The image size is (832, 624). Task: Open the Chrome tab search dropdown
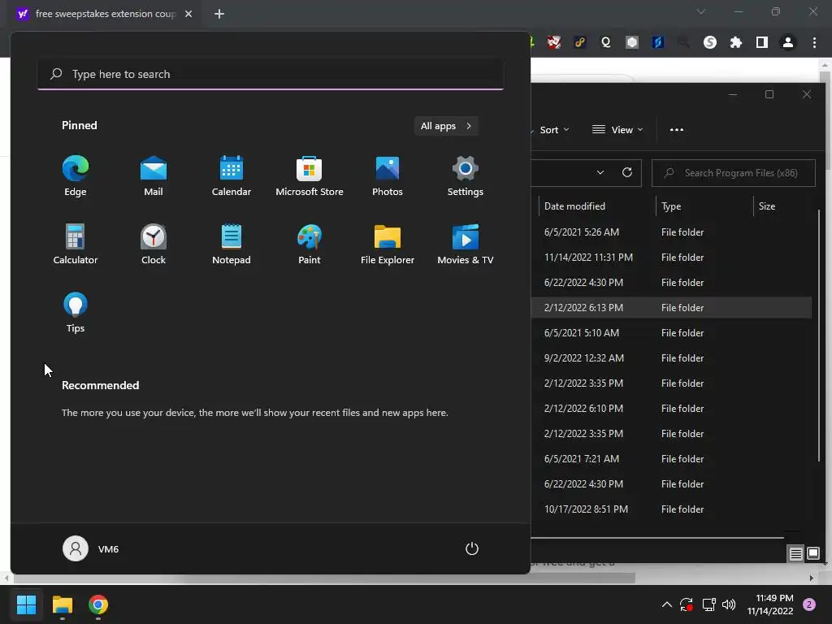point(701,11)
